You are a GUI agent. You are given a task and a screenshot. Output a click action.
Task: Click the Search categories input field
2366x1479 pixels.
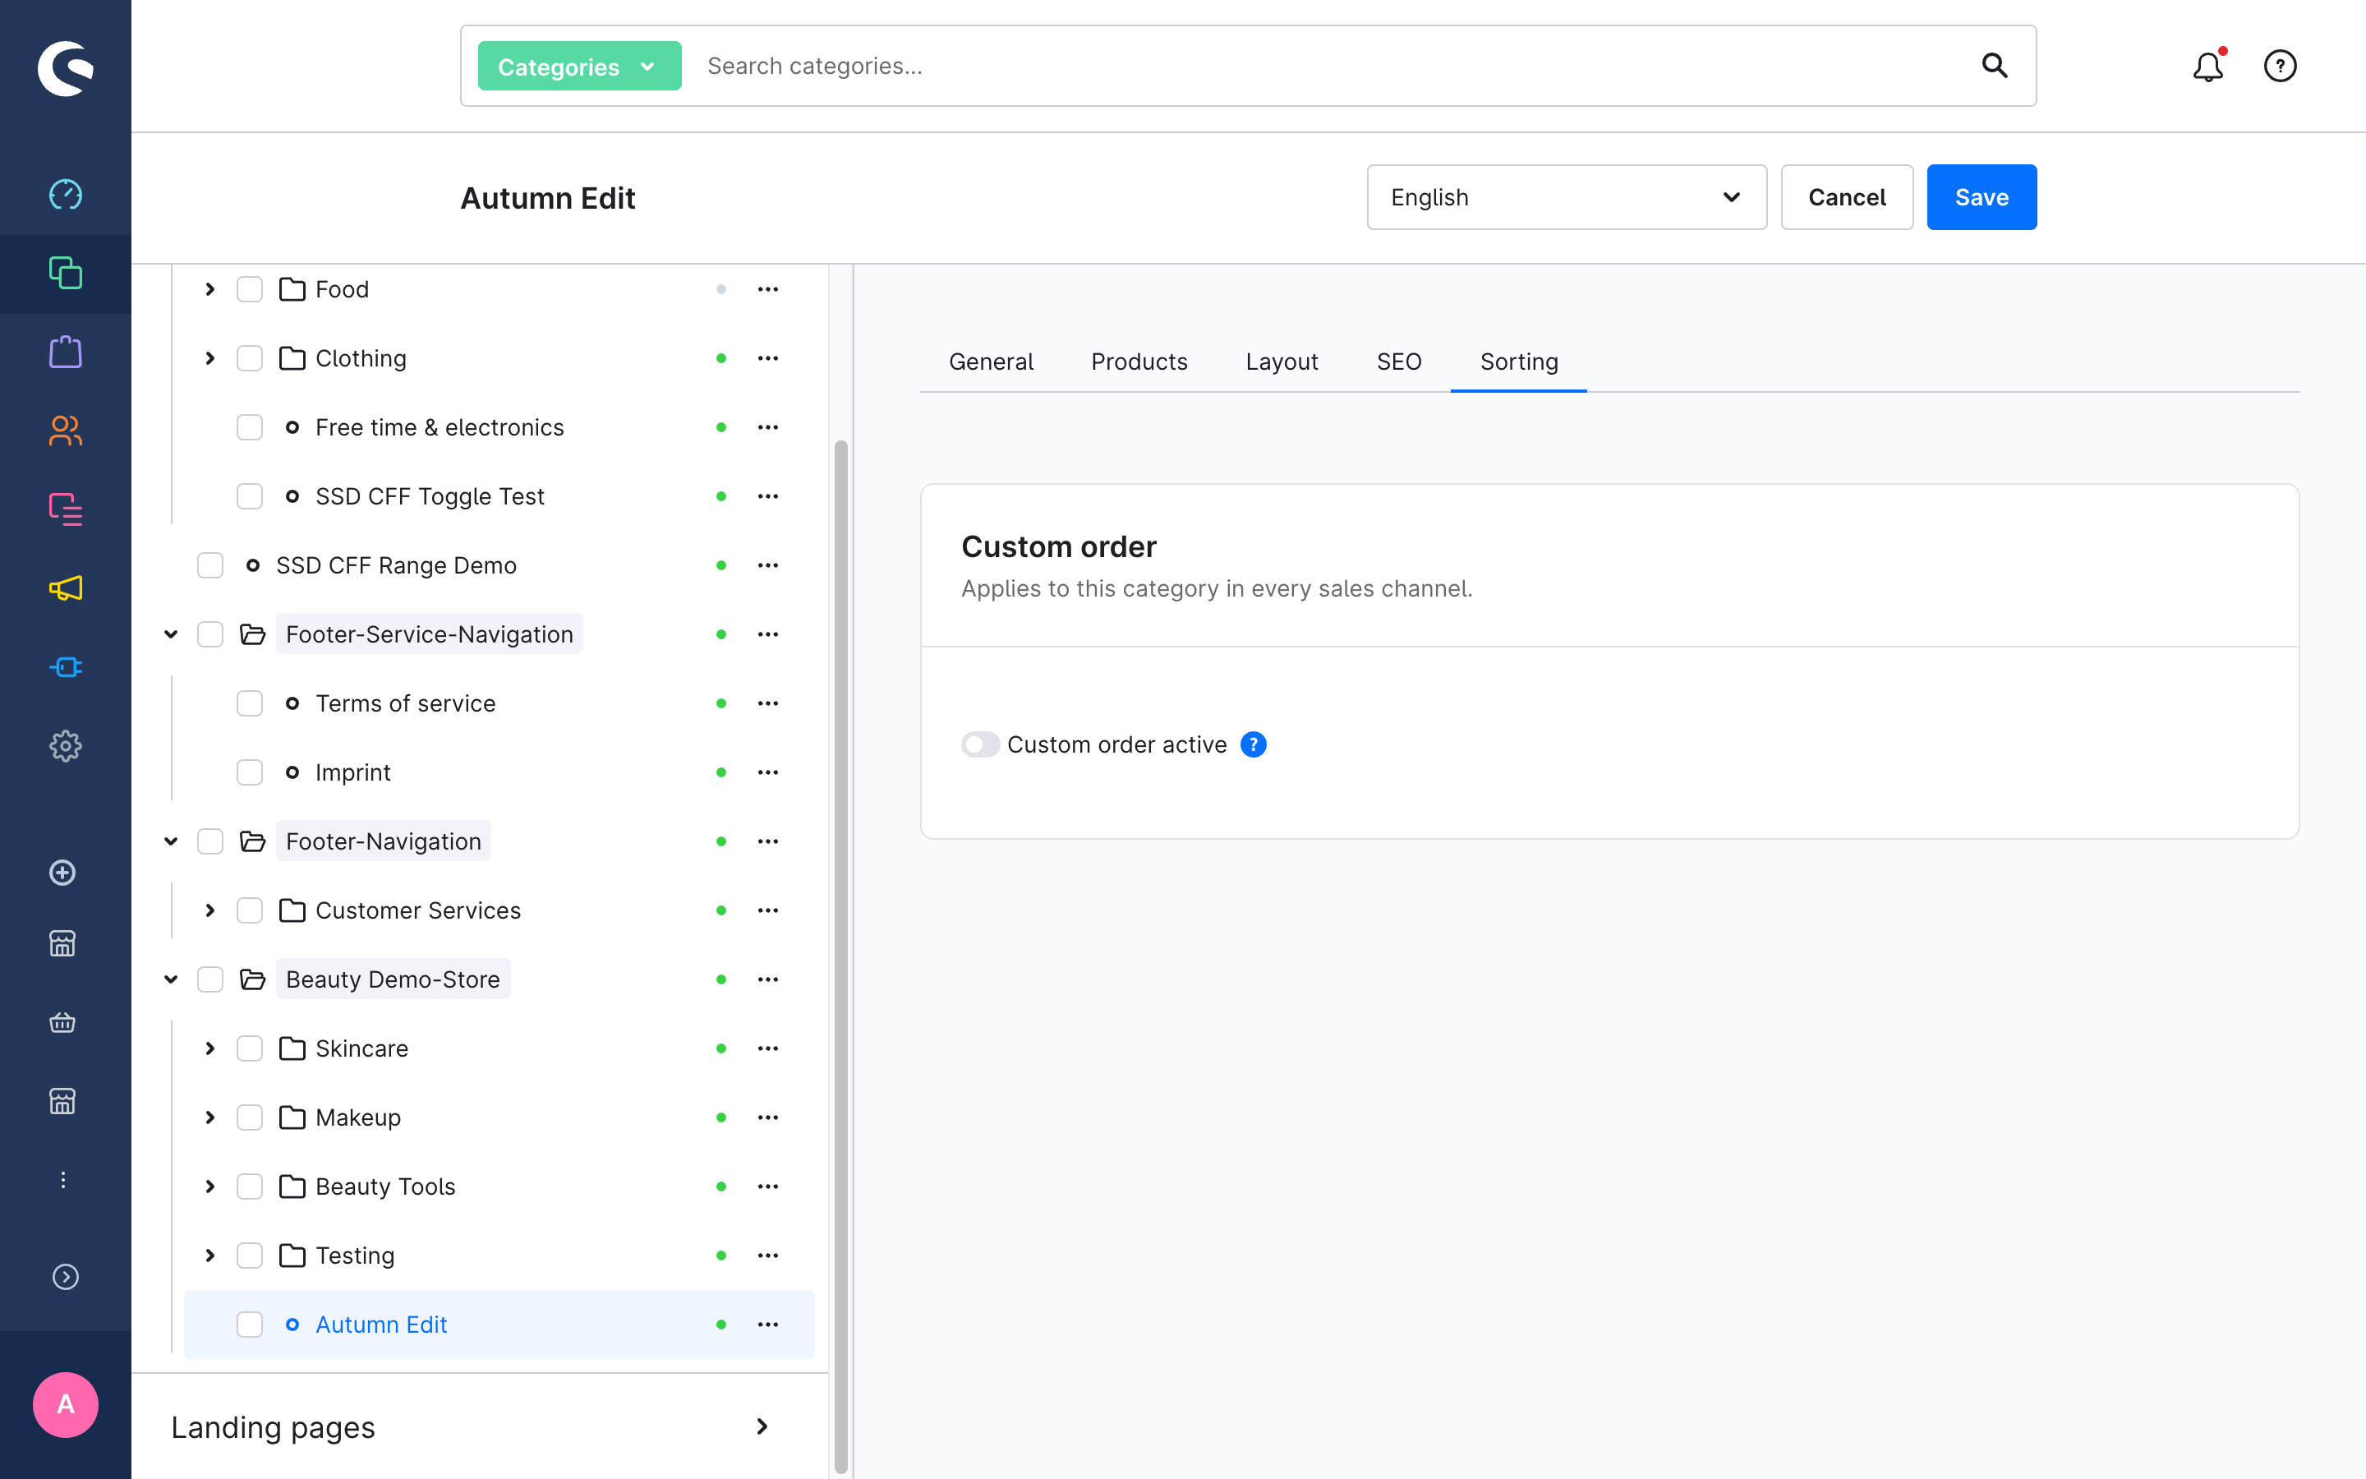coord(1330,66)
